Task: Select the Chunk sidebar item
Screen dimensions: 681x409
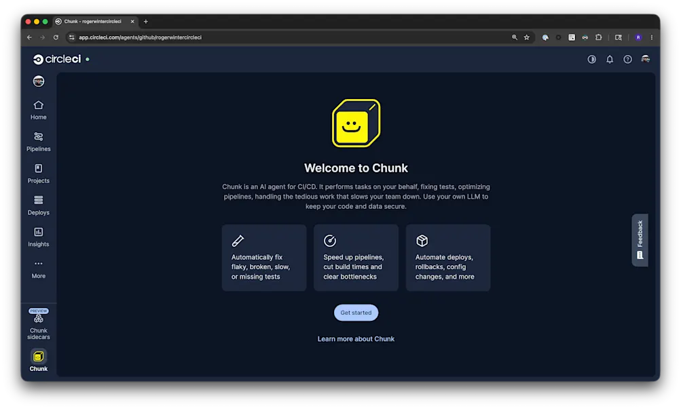Action: point(38,361)
